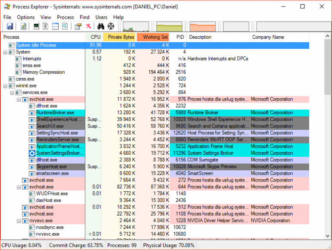Open process Properties with the toolbar icon
This screenshot has width=332, height=250.
78,26
